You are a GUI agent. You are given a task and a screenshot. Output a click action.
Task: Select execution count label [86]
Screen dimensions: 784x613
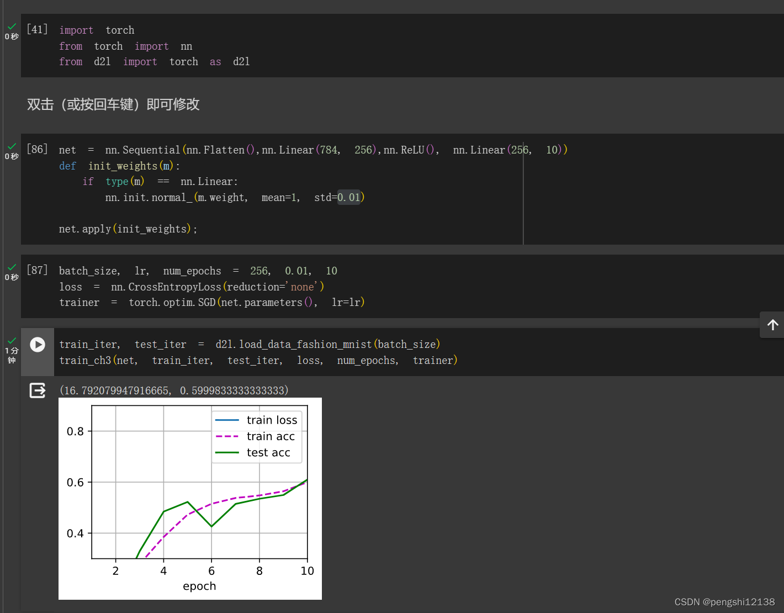click(37, 149)
